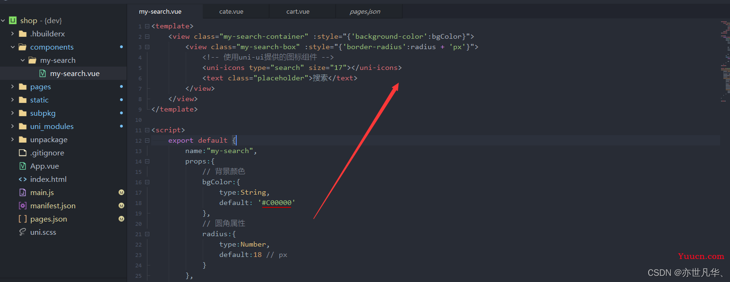Fold the my-search-box view at line 3

(x=147, y=47)
